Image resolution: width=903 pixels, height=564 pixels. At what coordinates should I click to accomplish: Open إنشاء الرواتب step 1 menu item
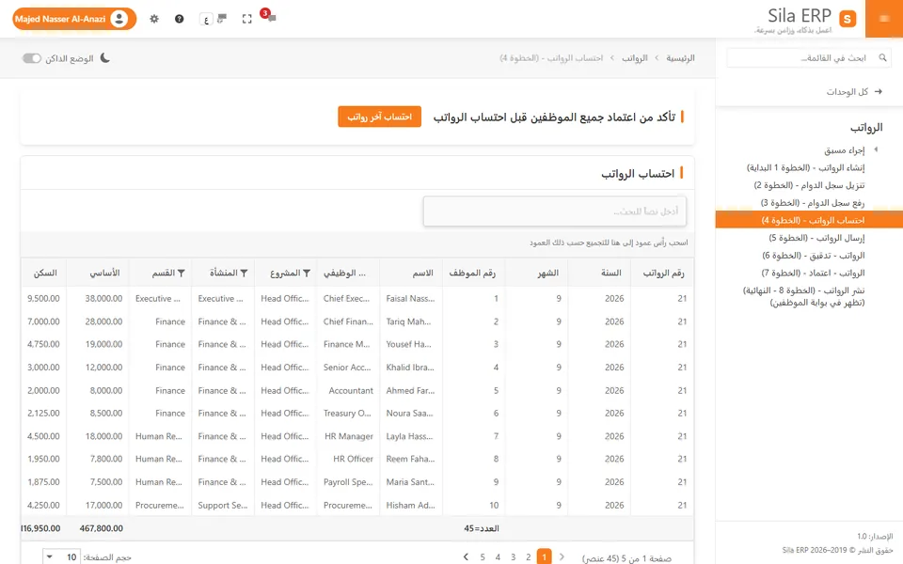(805, 167)
